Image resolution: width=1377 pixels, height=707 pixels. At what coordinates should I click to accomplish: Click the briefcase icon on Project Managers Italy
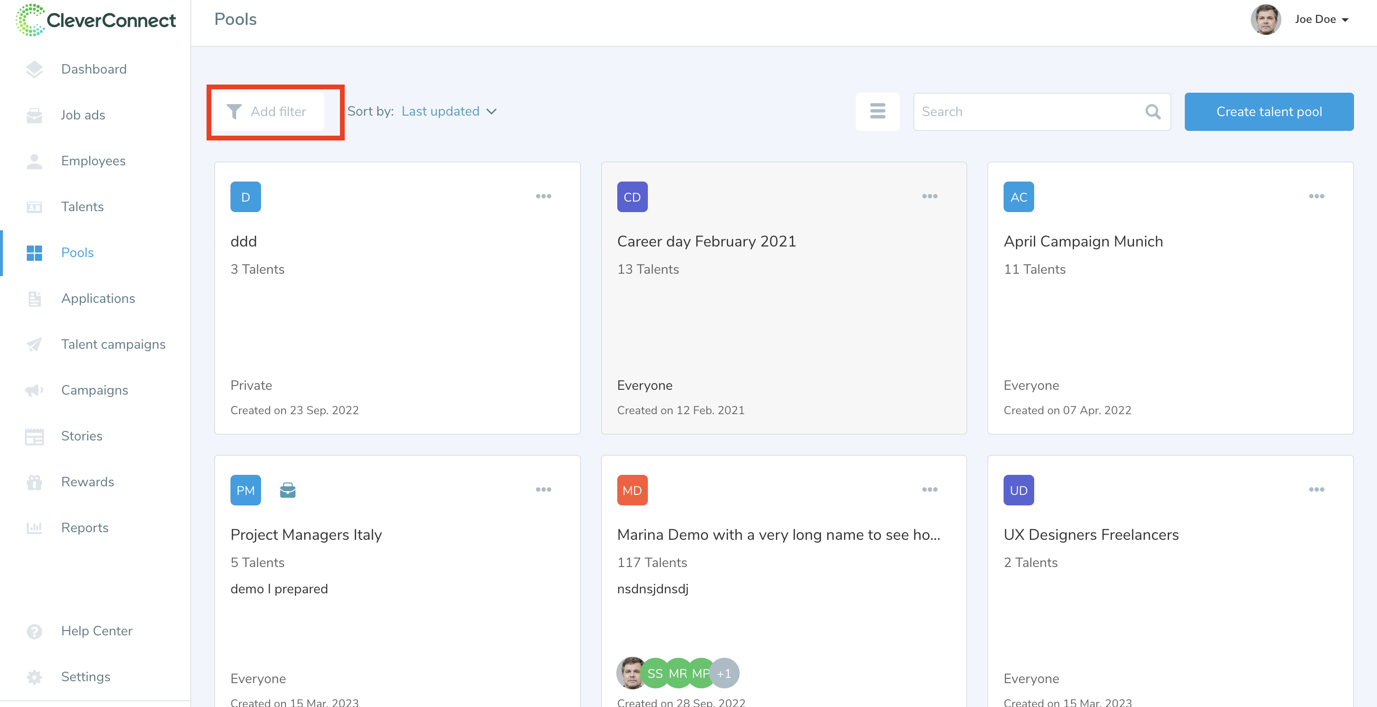pyautogui.click(x=287, y=490)
